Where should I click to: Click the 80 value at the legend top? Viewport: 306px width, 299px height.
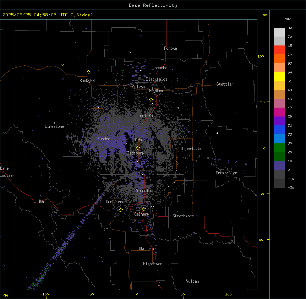click(290, 28)
